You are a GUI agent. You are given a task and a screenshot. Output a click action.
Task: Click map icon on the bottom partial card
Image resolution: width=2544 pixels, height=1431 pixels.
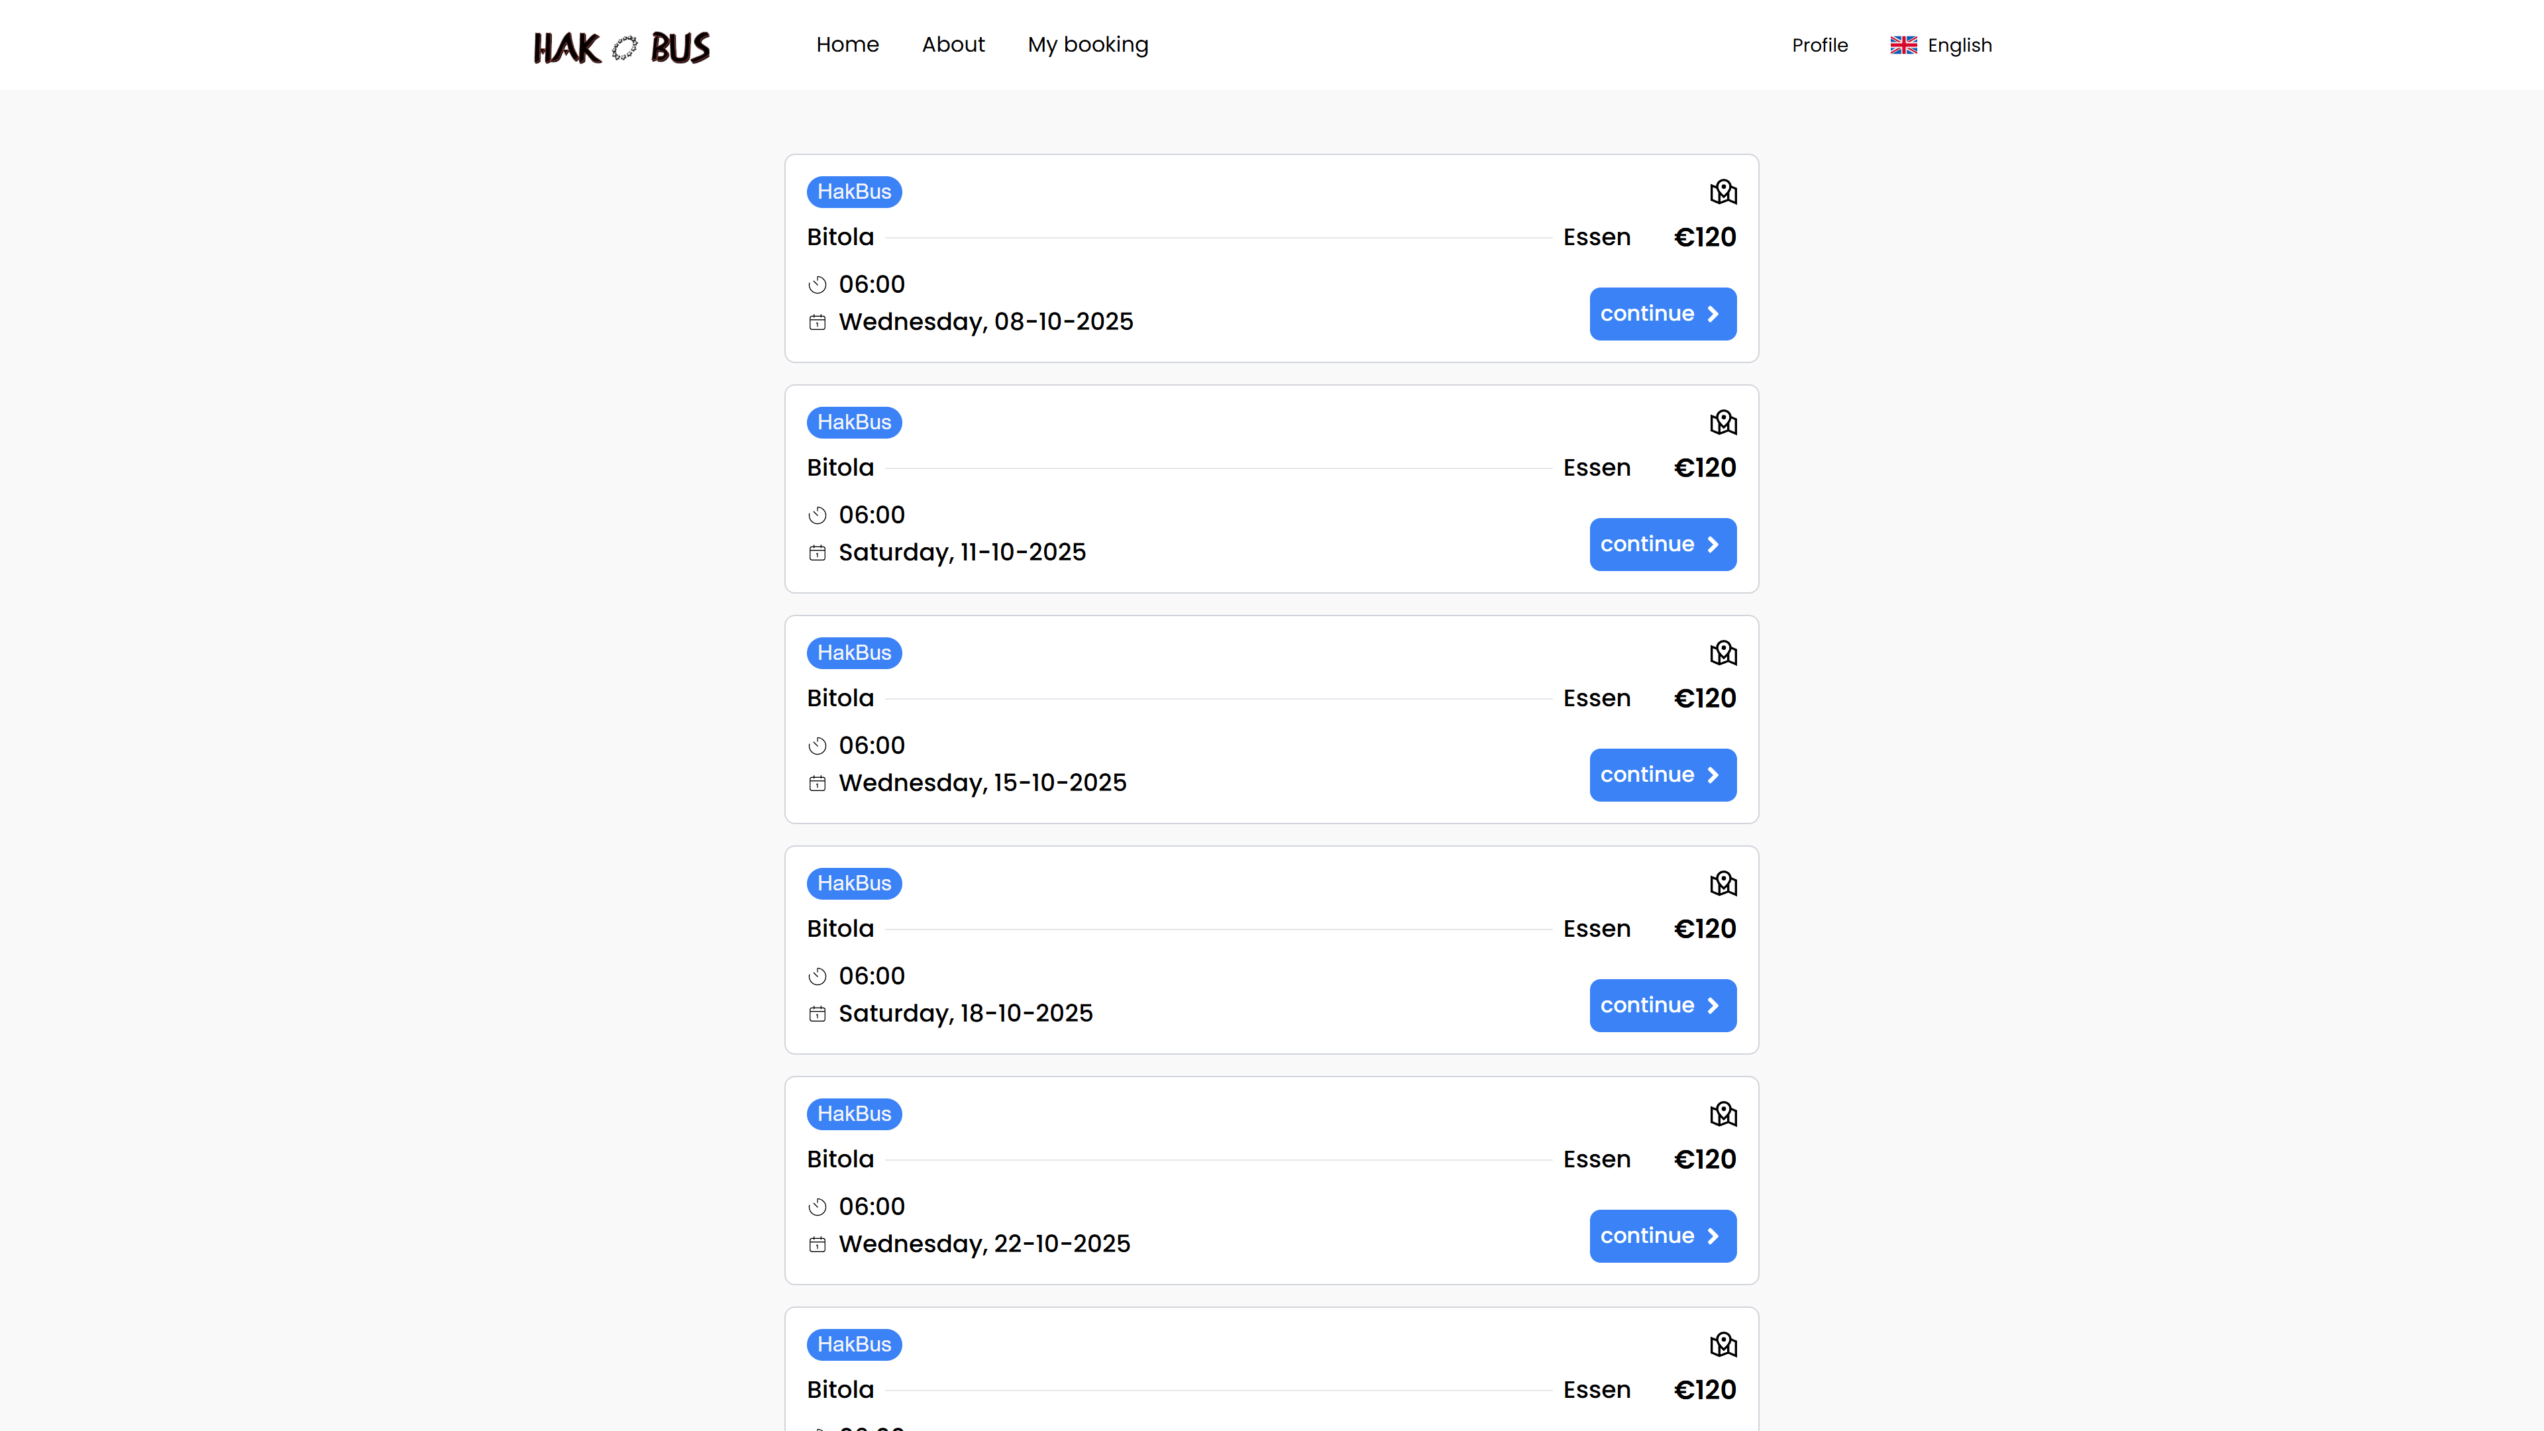[x=1723, y=1344]
